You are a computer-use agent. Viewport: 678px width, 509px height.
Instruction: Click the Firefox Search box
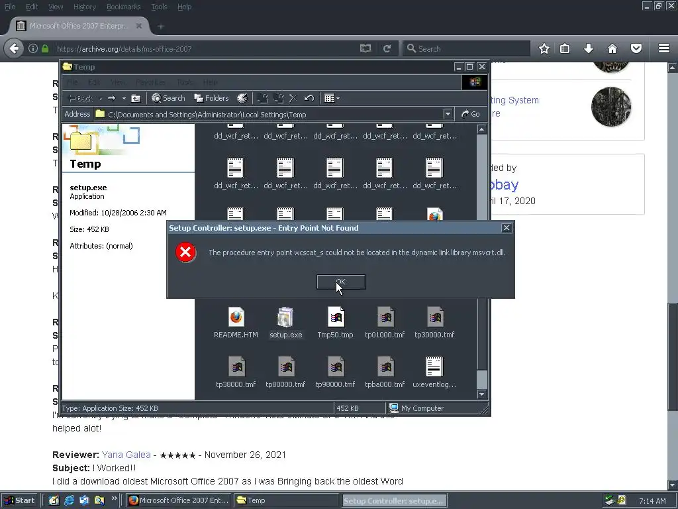466,48
